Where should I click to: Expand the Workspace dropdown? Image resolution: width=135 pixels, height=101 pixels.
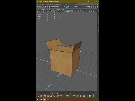87,4
